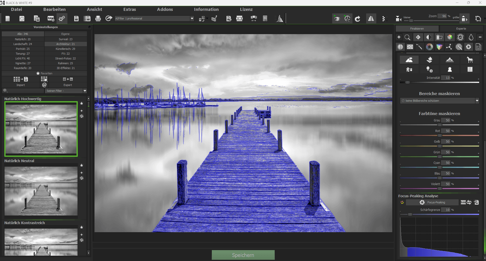Click the camera aperture icon in tool row

click(x=469, y=47)
